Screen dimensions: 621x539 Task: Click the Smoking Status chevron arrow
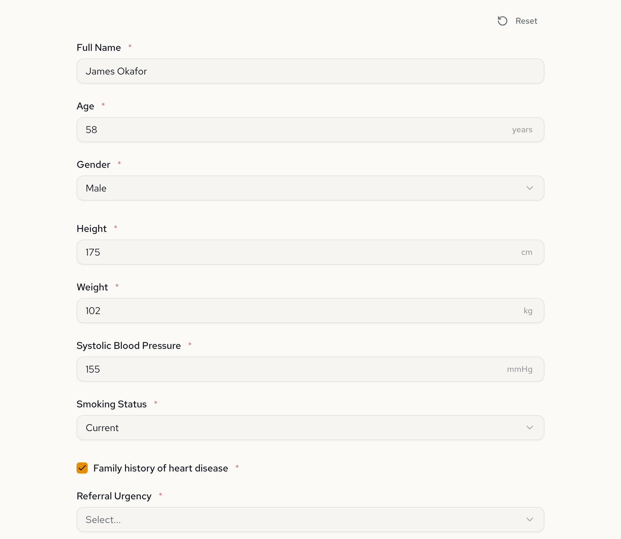point(529,428)
